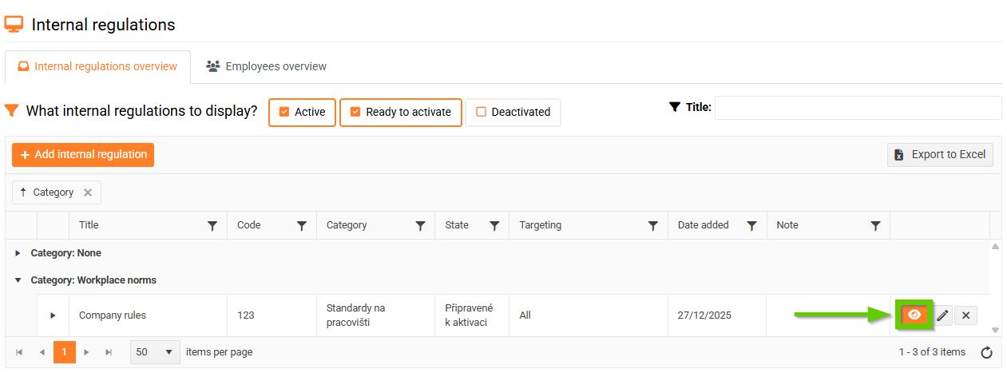The image size is (1007, 373).
Task: Click the eye preview icon for Company rules
Action: click(x=915, y=315)
